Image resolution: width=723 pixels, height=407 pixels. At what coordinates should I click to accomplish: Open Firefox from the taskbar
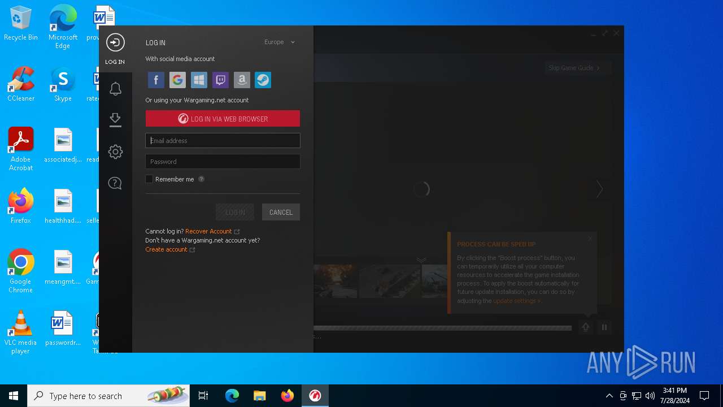(x=288, y=396)
